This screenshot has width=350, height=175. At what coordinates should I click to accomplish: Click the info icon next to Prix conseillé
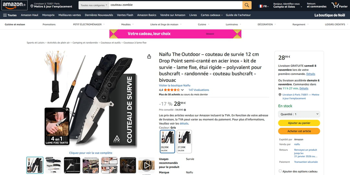point(185,110)
